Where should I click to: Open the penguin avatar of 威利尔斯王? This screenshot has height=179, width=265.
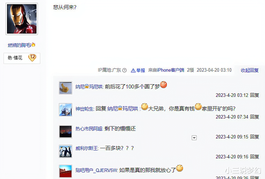tap(66, 151)
